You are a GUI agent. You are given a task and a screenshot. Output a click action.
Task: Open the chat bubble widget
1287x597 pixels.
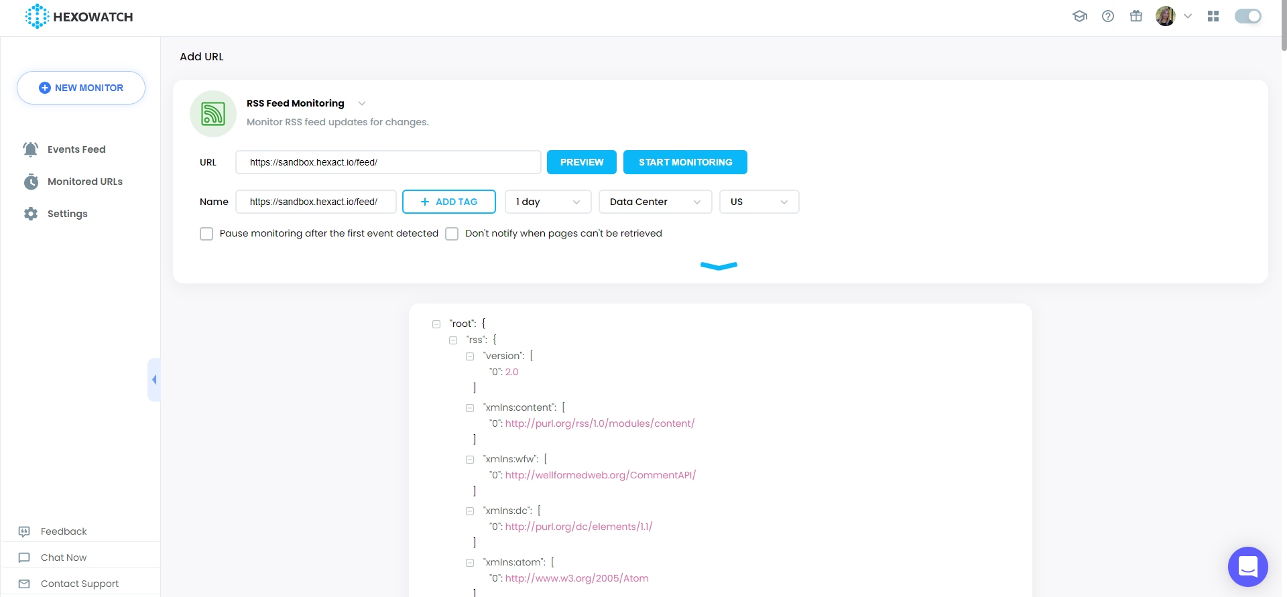tap(1247, 567)
